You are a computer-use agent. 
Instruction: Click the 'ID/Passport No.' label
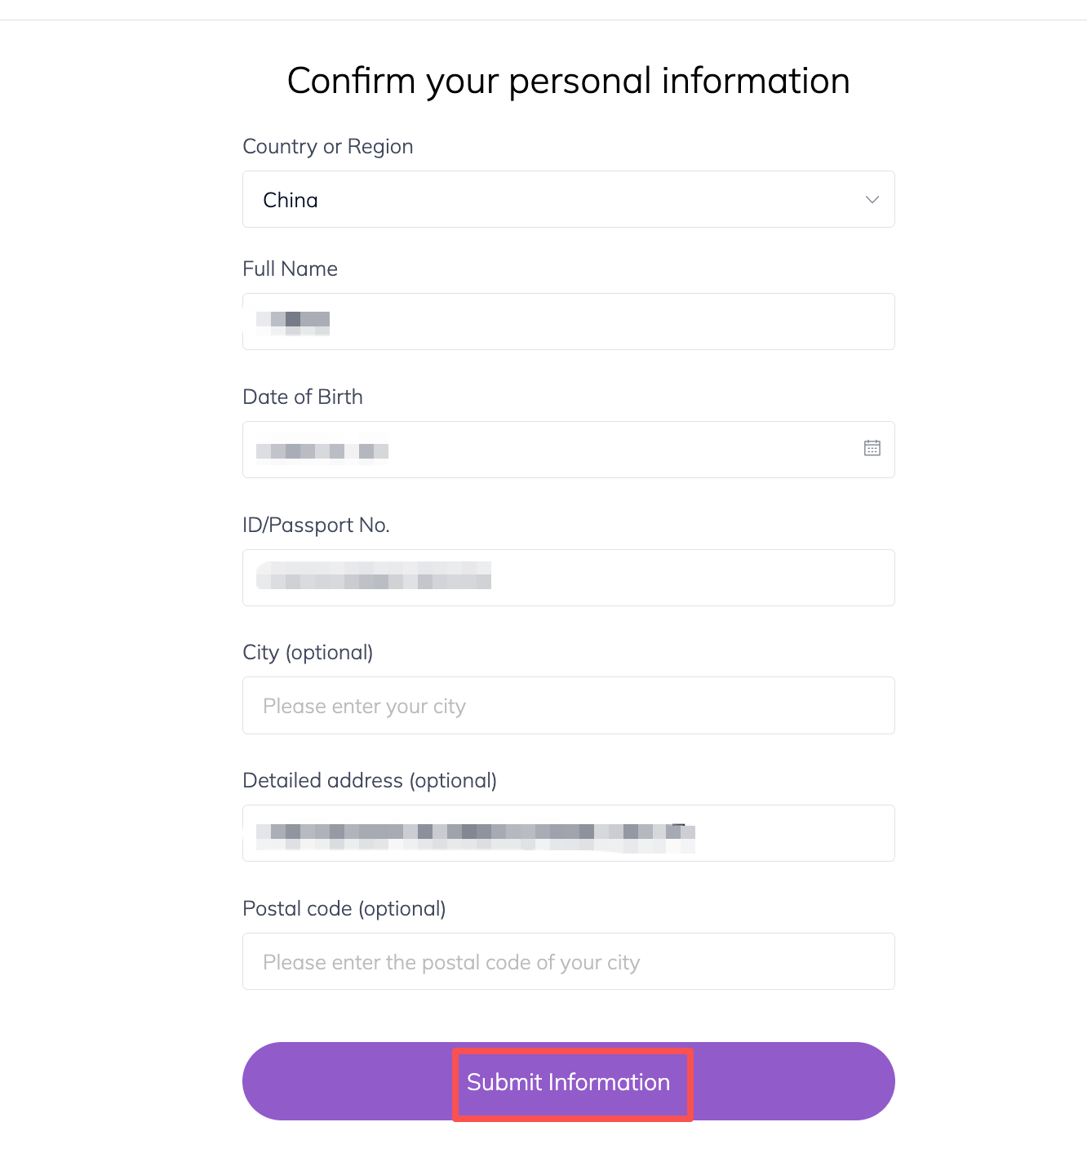[316, 525]
